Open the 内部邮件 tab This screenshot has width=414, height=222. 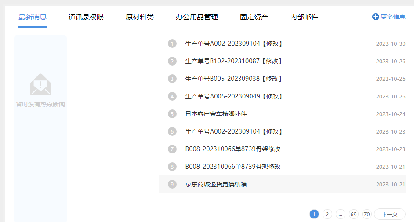304,17
